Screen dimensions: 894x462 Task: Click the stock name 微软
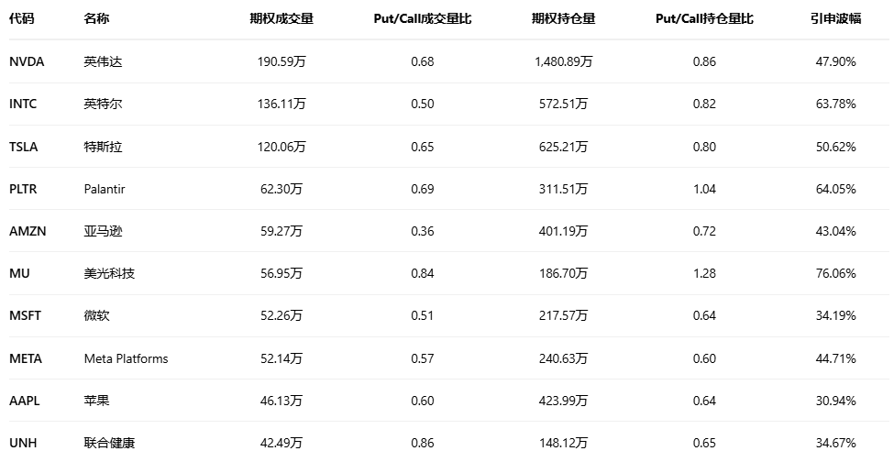pyautogui.click(x=95, y=315)
